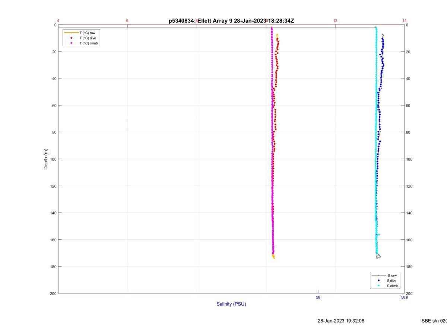Viewport: 447px width, 330px height.
Task: Click the dark blue dot for S dive
Action: (378, 280)
